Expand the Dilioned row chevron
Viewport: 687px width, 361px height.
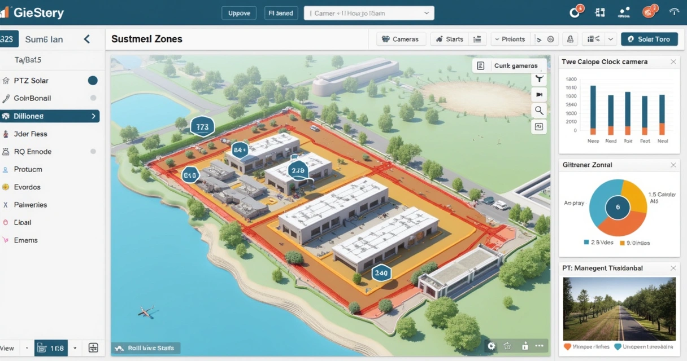point(93,116)
